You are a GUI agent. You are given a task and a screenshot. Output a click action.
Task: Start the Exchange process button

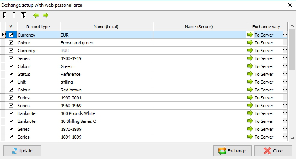pyautogui.click(x=232, y=151)
